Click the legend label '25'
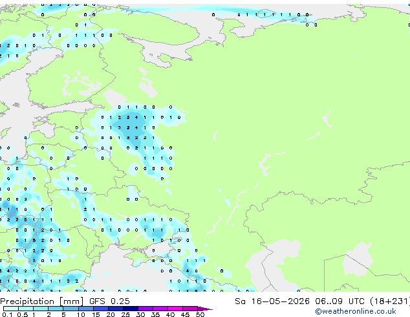This screenshot has height=317, width=410. [125, 314]
